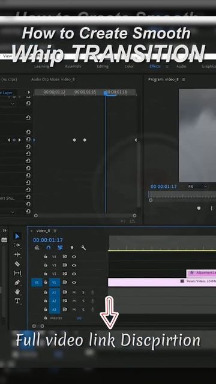216x384 pixels.
Task: Click Effect Controls ruler at 00:00:01:12
Action: tap(55, 92)
